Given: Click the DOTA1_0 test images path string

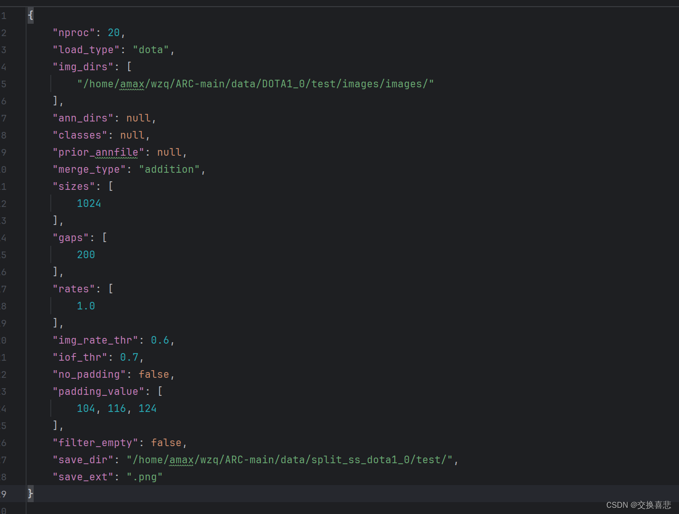Looking at the screenshot, I should (256, 84).
